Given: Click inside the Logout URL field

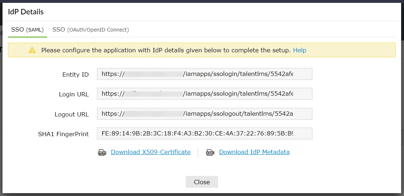Looking at the screenshot, I should (204, 114).
